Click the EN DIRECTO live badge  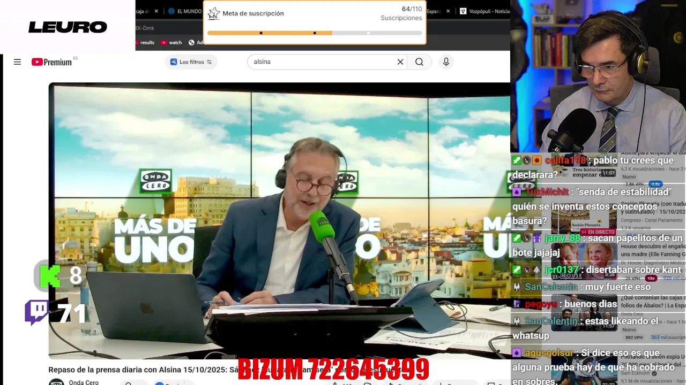pos(598,232)
